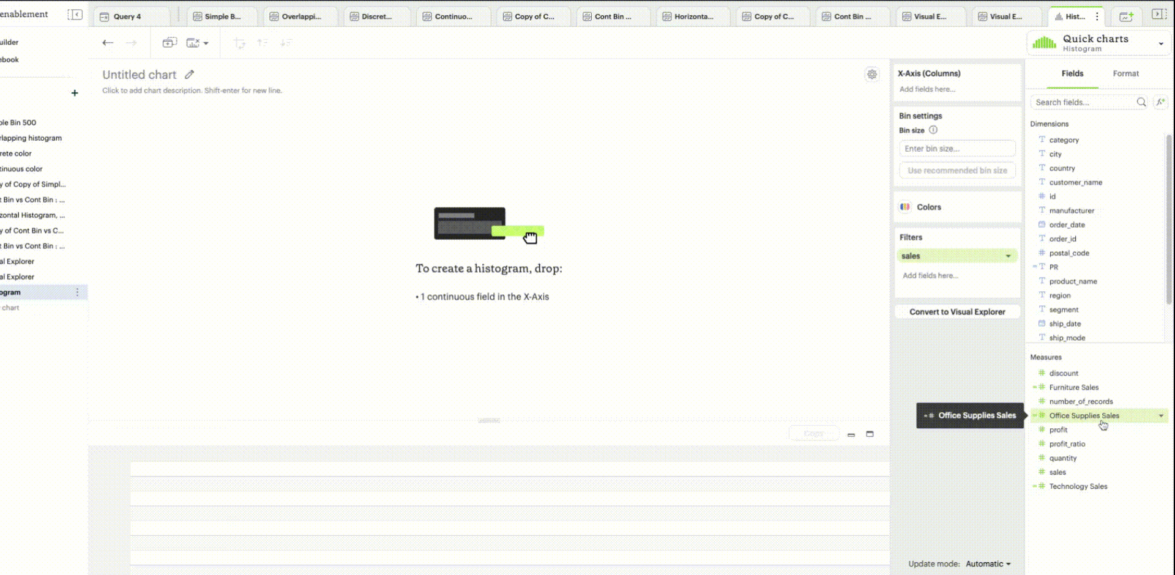Open three-dot menu on Hist tab

tap(1097, 17)
